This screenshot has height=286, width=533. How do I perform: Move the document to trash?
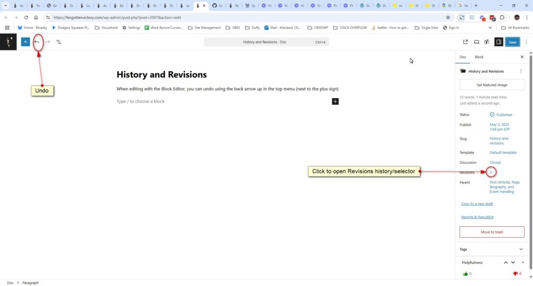[492, 232]
